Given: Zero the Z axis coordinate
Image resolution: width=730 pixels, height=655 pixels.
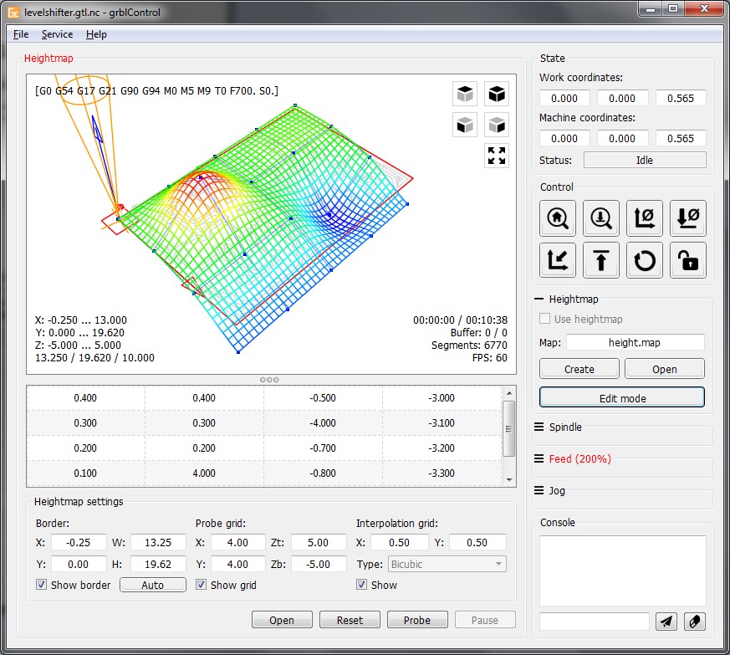Looking at the screenshot, I should 687,217.
